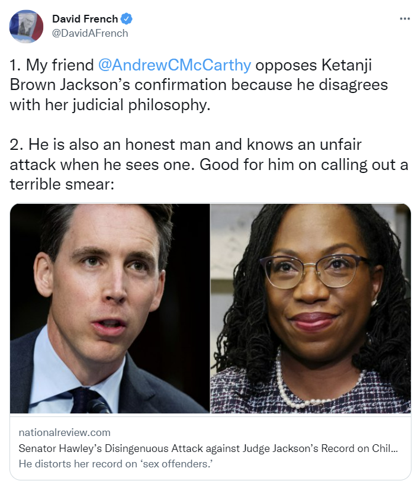Viewport: 418px width, 481px height.
Task: Open the nationalreview.com domain link
Action: click(x=65, y=432)
